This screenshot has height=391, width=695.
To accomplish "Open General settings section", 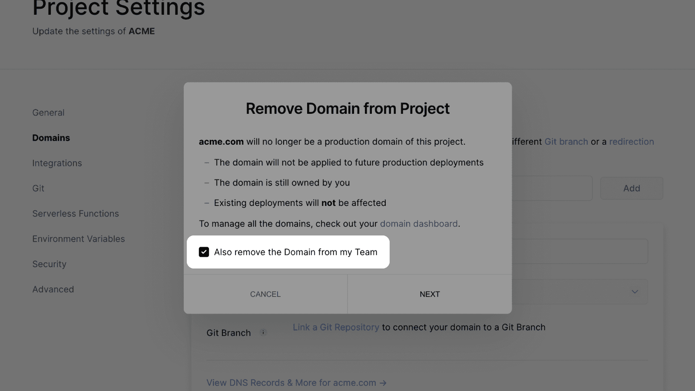I will pos(48,113).
